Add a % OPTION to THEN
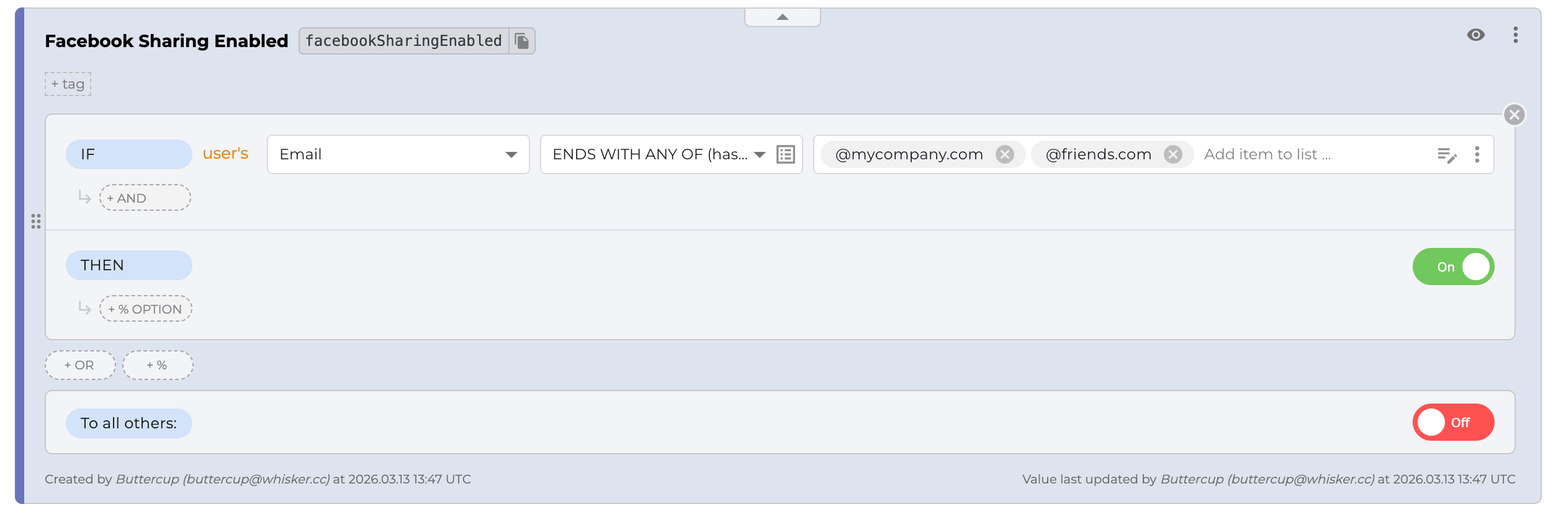Image resolution: width=1548 pixels, height=517 pixels. click(145, 309)
